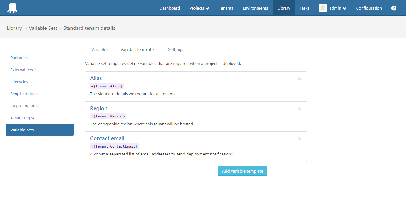Open the Configuration menu
406x203 pixels.
369,8
